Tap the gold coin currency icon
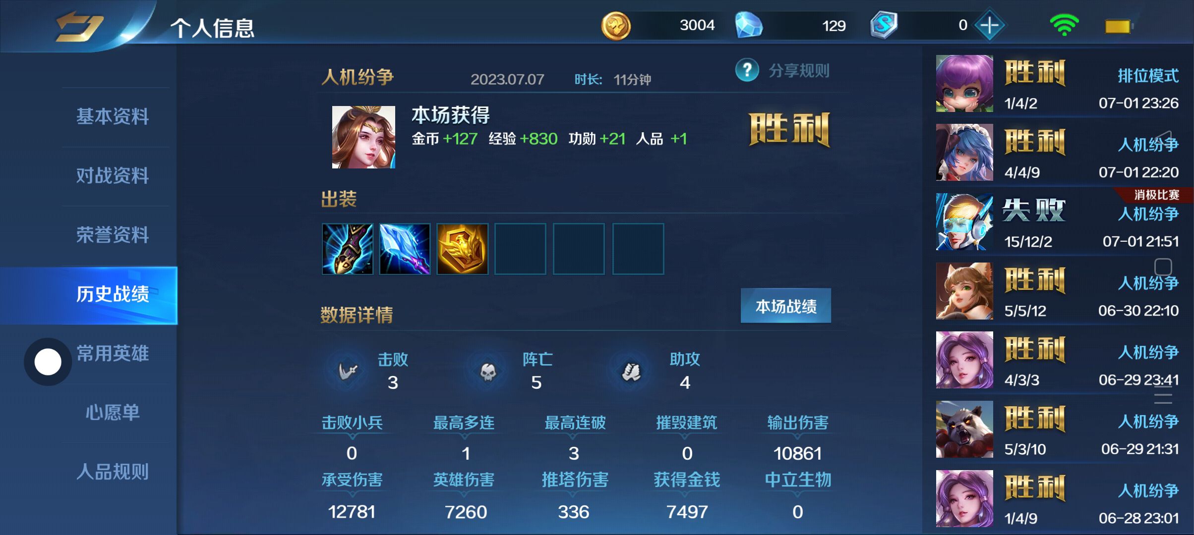 click(x=616, y=26)
